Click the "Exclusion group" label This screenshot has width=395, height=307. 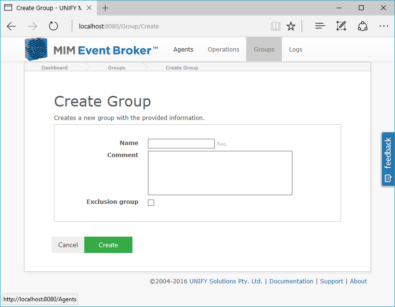click(112, 201)
